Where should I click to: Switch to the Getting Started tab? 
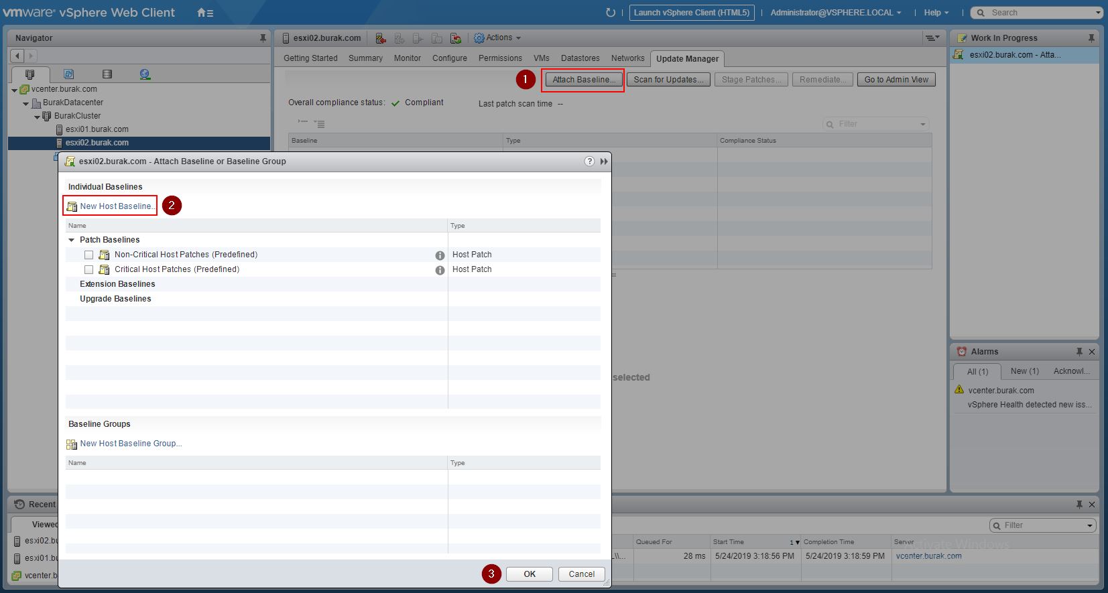tap(310, 58)
